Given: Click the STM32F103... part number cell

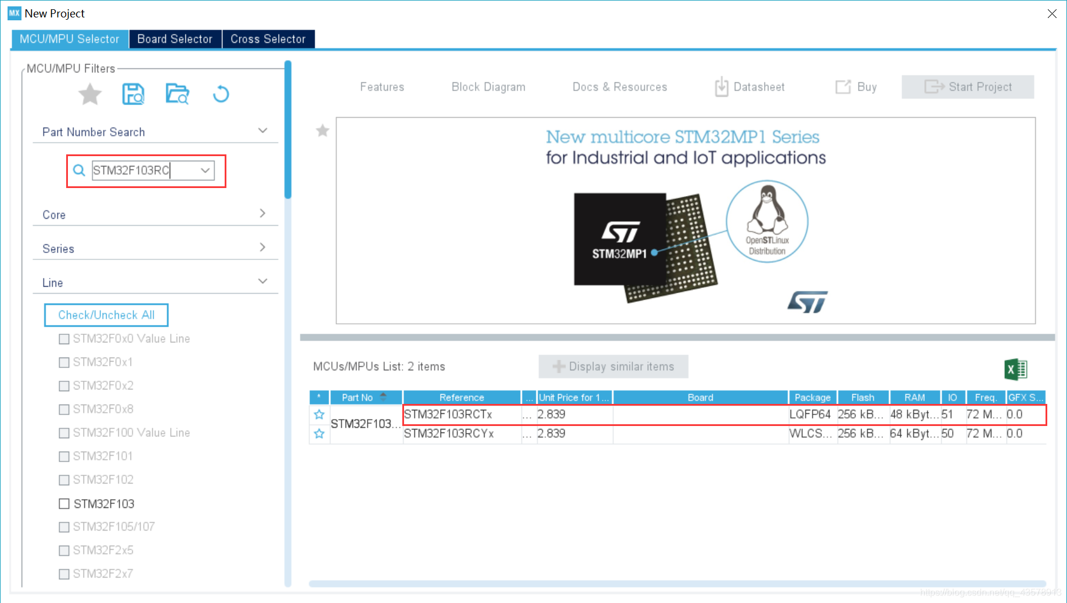Looking at the screenshot, I should (366, 424).
